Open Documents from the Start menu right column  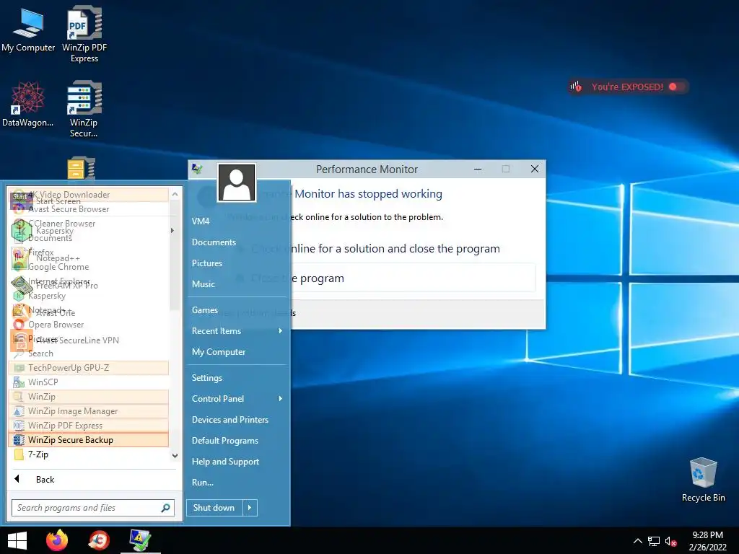(x=237, y=242)
